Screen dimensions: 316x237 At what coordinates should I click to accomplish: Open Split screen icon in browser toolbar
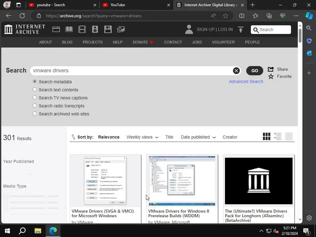(x=242, y=16)
